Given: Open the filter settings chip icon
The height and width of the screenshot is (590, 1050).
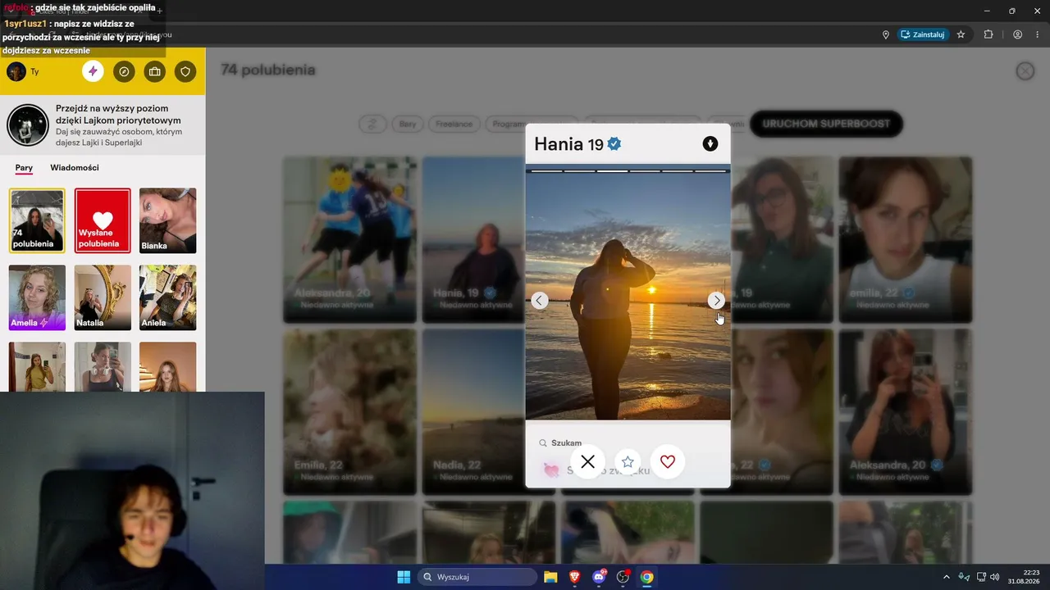Looking at the screenshot, I should pyautogui.click(x=372, y=124).
